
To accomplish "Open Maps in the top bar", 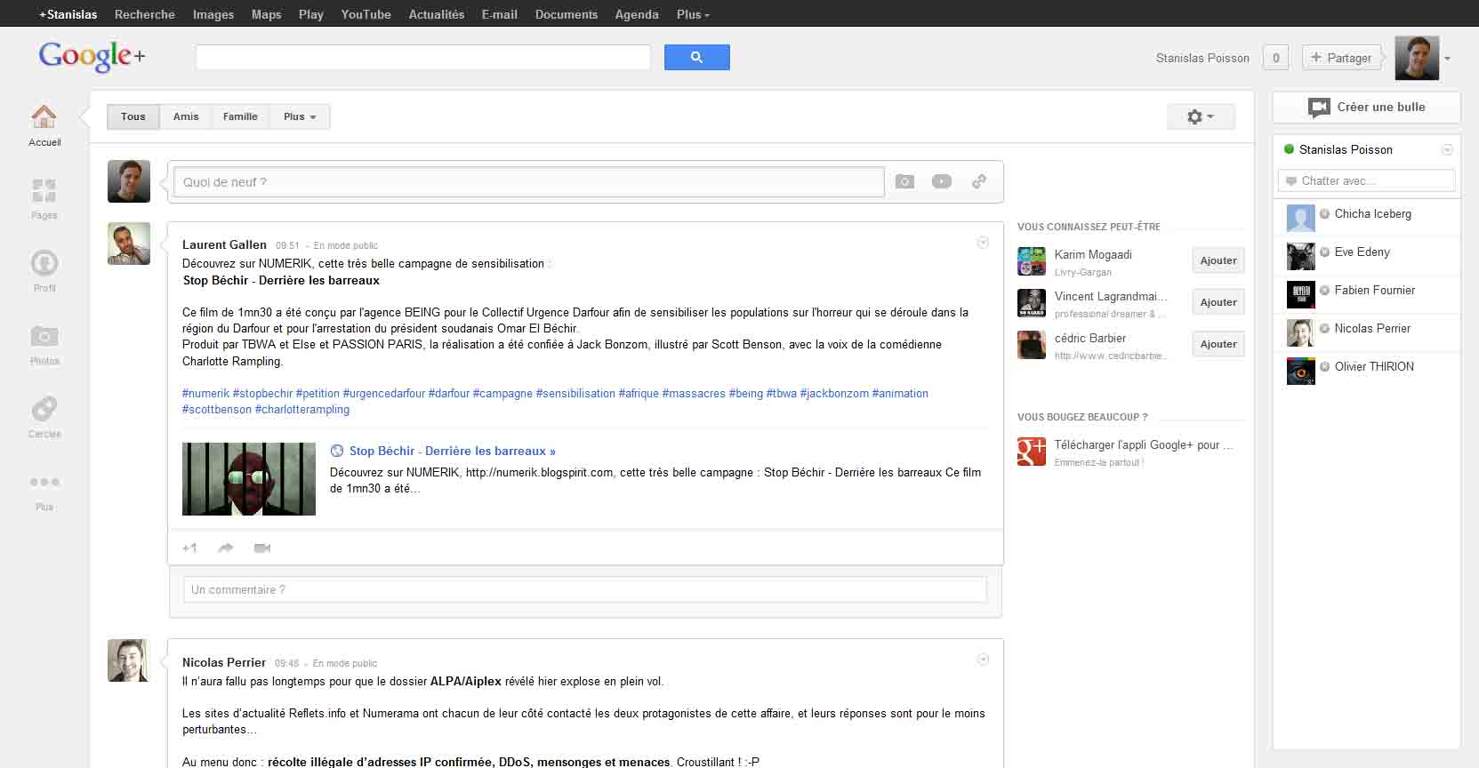I will 266,14.
